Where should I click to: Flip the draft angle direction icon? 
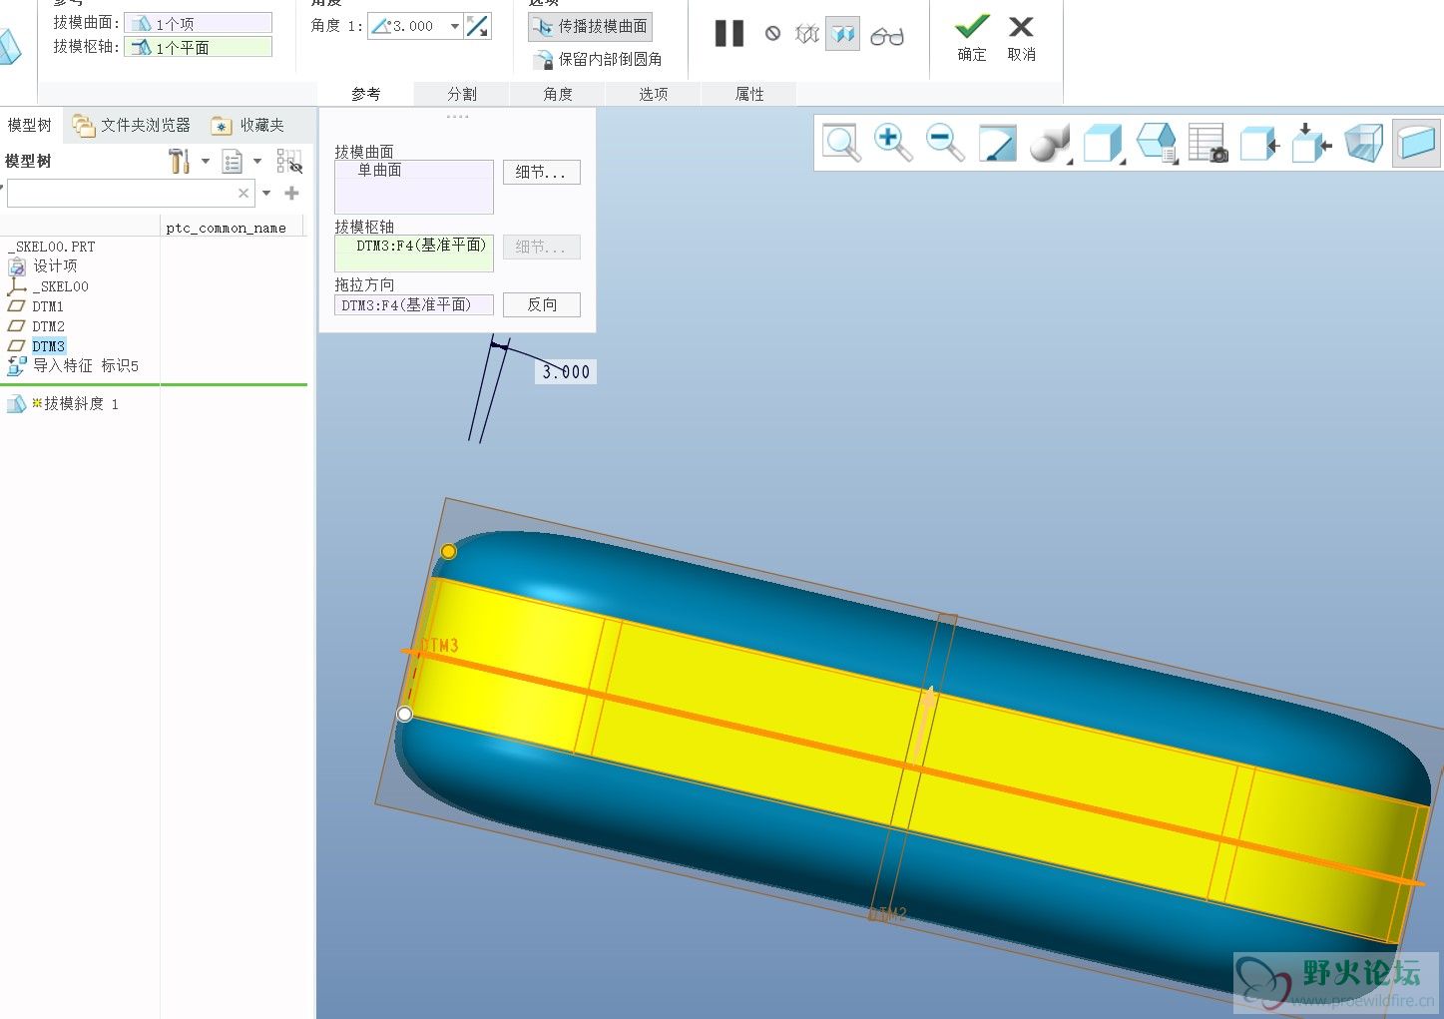pos(478,26)
